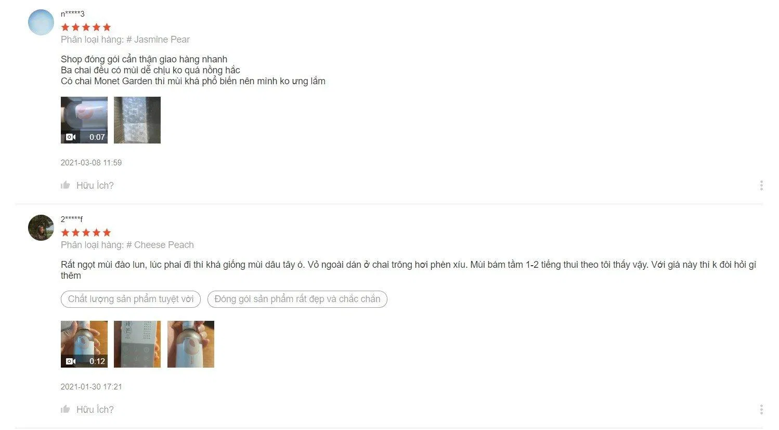Click 2*****f's profile avatar photo
Image resolution: width=779 pixels, height=430 pixels.
[x=41, y=228]
